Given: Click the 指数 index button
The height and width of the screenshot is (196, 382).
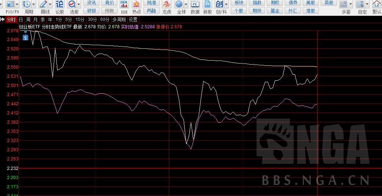Looking at the screenshot, I should tap(257, 3).
